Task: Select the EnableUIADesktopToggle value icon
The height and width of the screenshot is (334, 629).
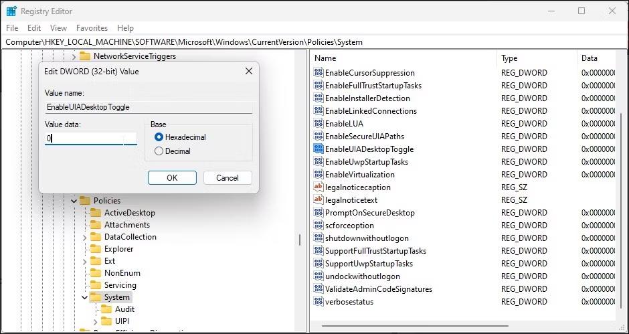Action: (x=318, y=149)
